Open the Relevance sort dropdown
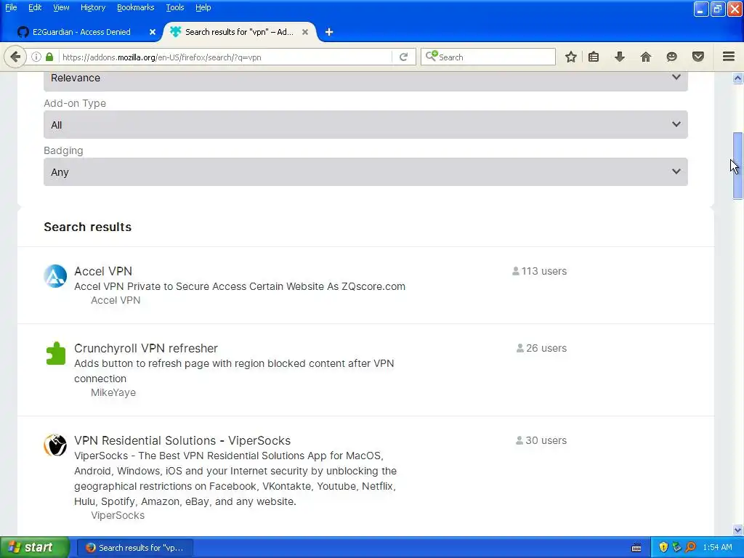The image size is (744, 558). pos(365,80)
